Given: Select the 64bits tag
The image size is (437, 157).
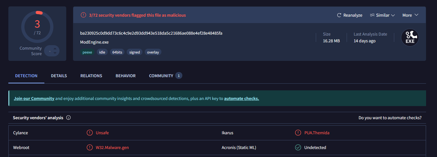Looking at the screenshot, I should pyautogui.click(x=117, y=52).
